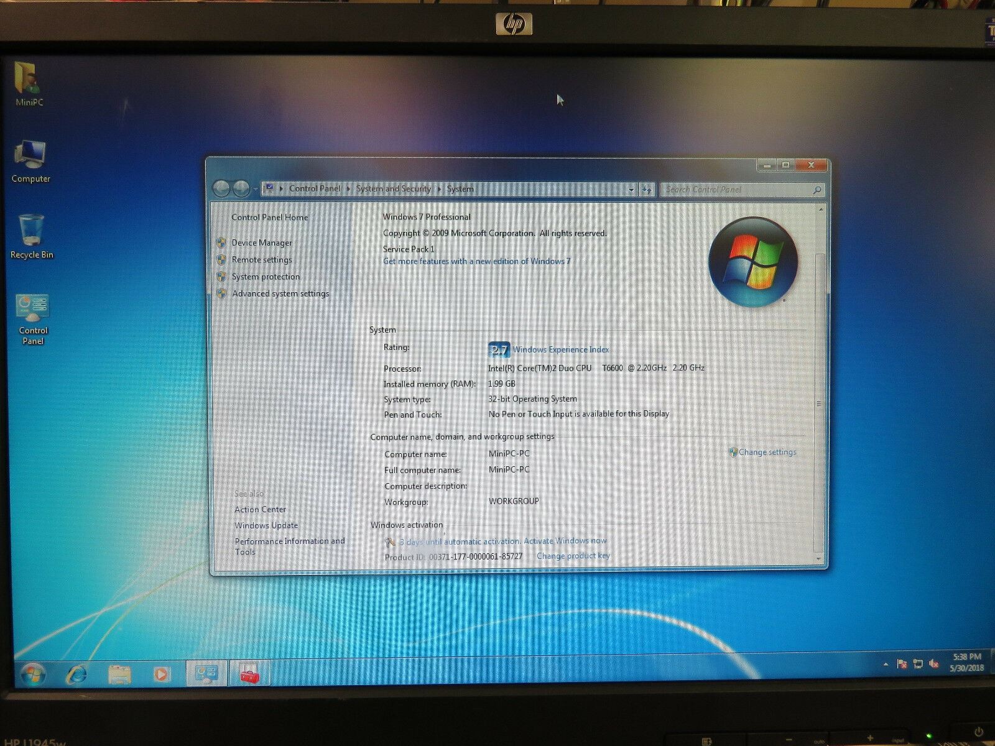Image resolution: width=995 pixels, height=746 pixels.
Task: Open Windows Update link
Action: click(x=266, y=525)
